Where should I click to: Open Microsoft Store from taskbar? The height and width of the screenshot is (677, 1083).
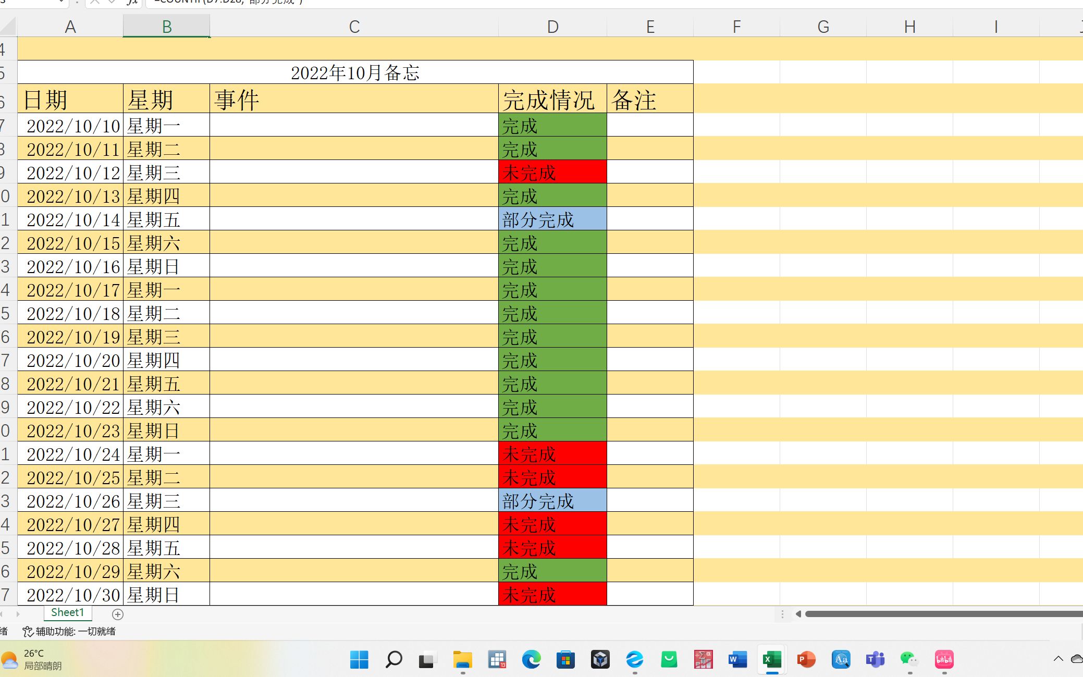[x=565, y=659]
